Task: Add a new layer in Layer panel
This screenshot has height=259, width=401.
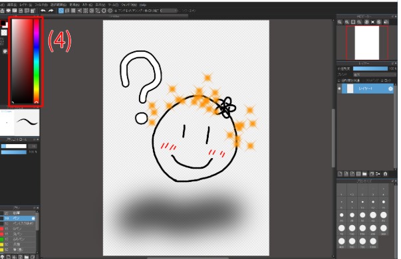Action: pyautogui.click(x=340, y=174)
